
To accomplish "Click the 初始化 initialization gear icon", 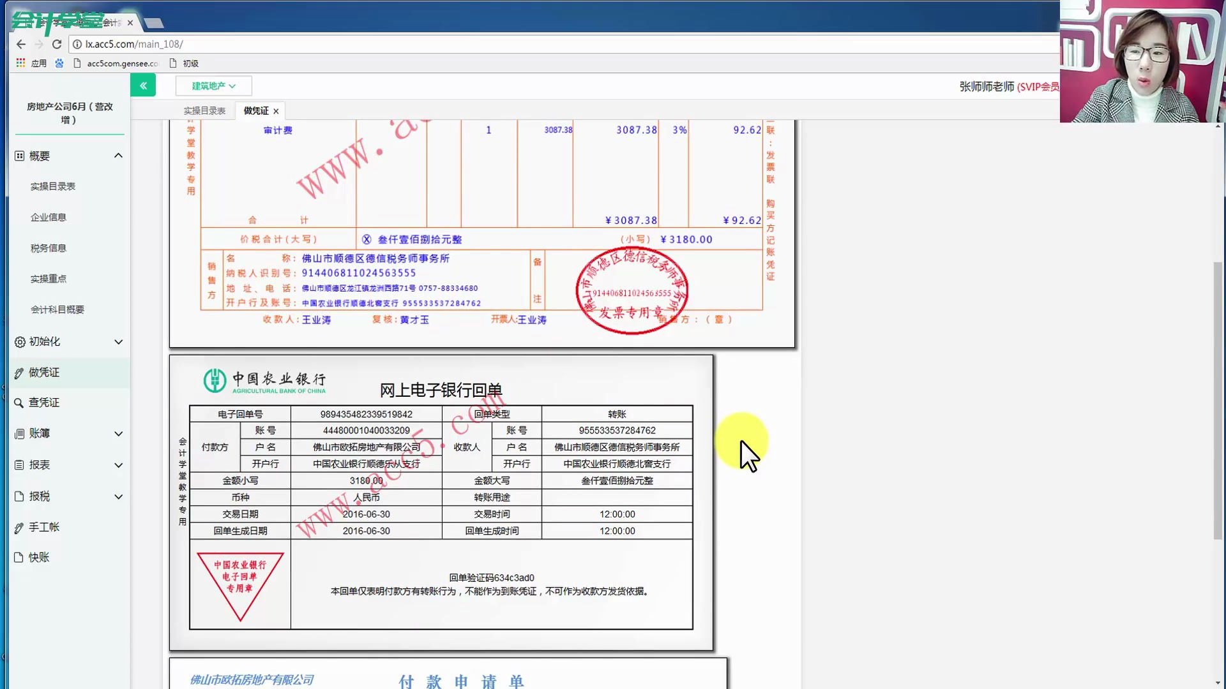I will 19,342.
